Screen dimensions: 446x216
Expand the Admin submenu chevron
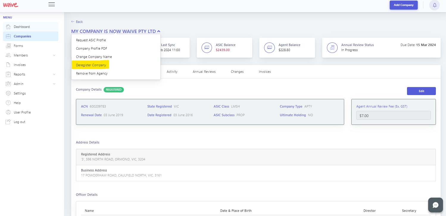tap(54, 84)
